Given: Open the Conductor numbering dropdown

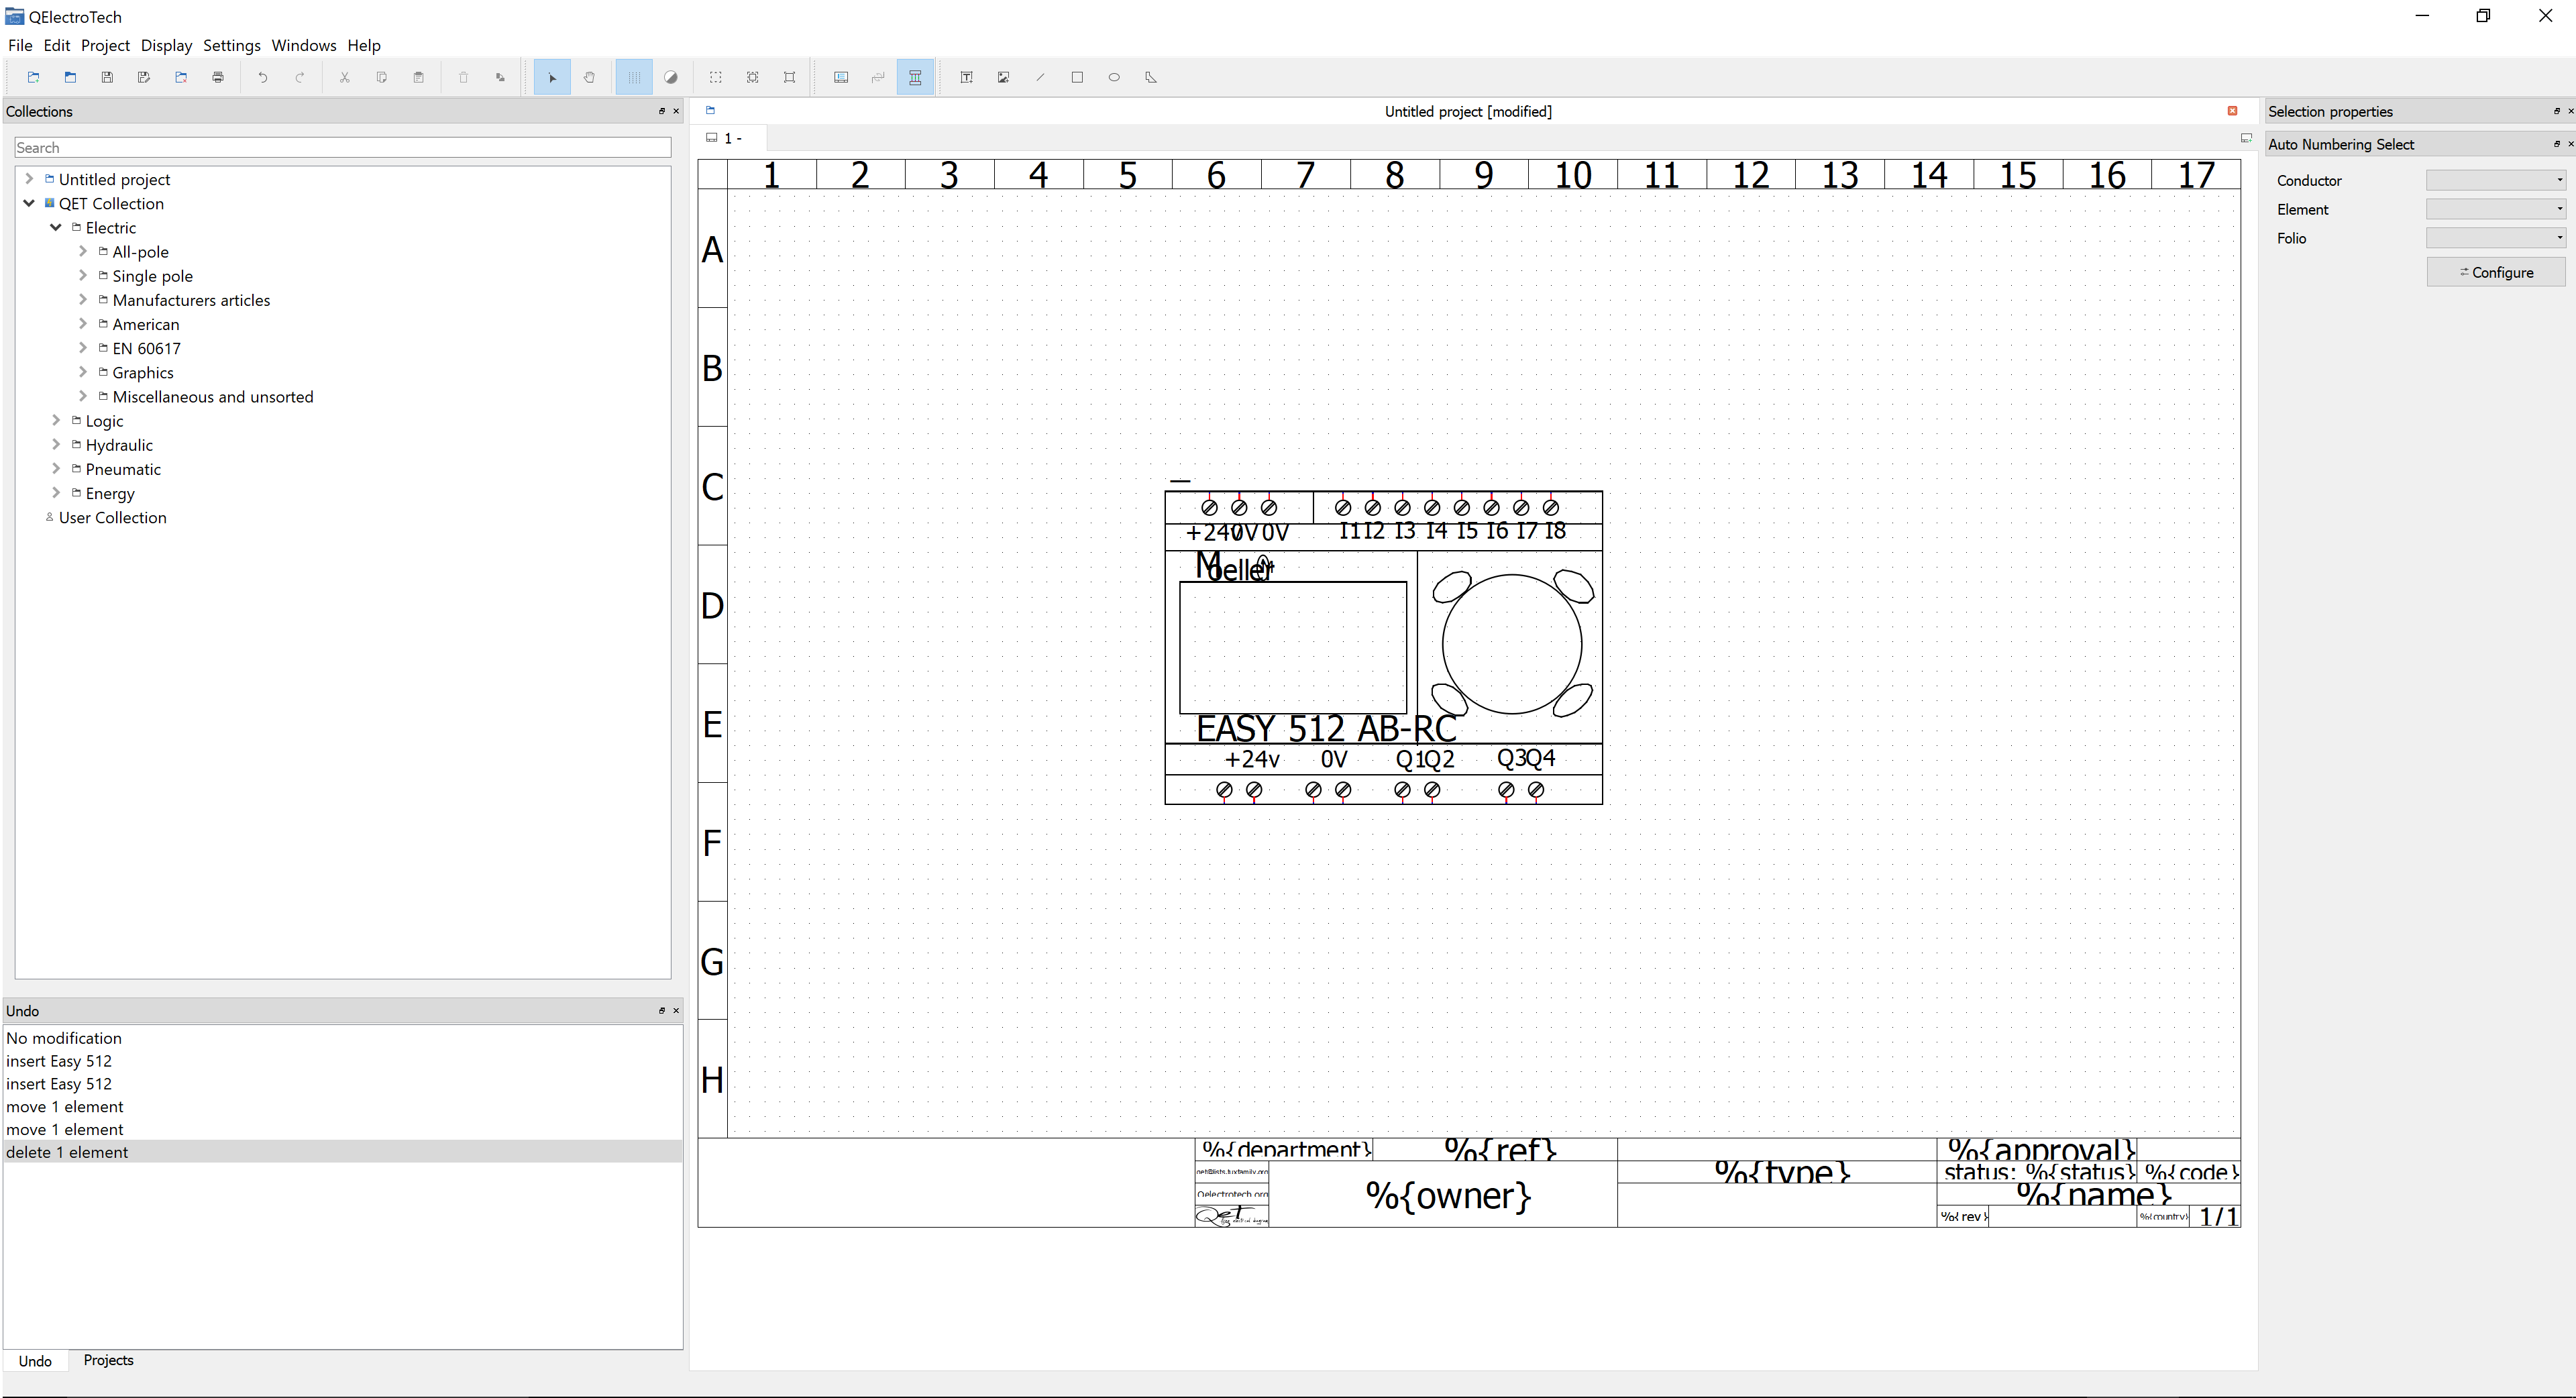Looking at the screenshot, I should pyautogui.click(x=2495, y=180).
